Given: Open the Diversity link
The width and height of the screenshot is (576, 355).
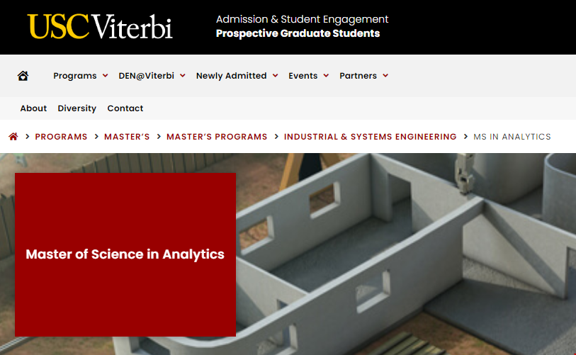Looking at the screenshot, I should click(77, 108).
